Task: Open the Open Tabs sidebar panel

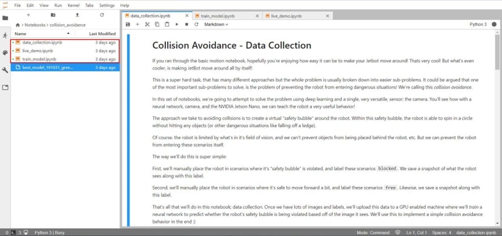Action: pyautogui.click(x=5, y=87)
